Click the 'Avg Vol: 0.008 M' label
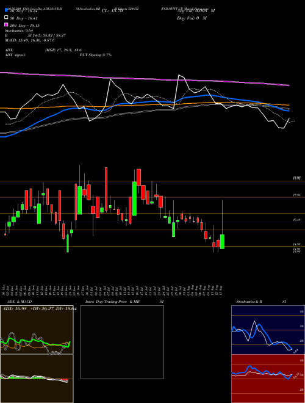This screenshot has height=403, width=305. [196, 11]
